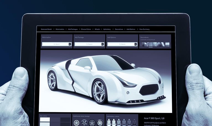Click the "Elements of aluminum" subtitle
Image resolution: width=212 pixels, height=126 pixels.
point(148,40)
